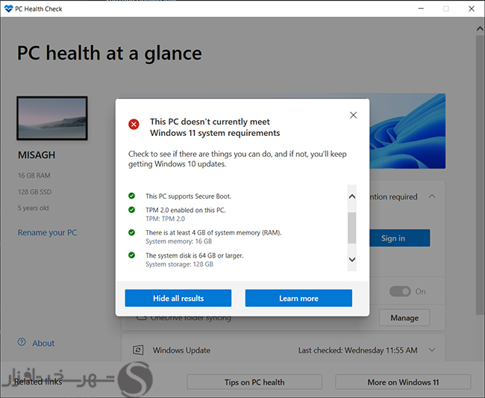
Task: Click green check beside system disk result
Action: point(131,255)
